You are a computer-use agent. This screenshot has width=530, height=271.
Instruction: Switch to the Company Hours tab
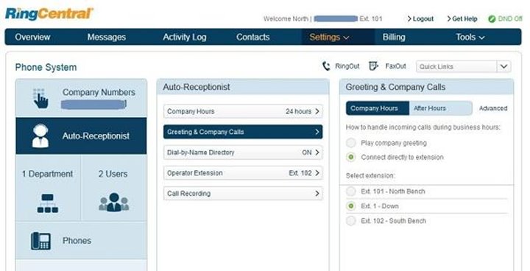(378, 108)
